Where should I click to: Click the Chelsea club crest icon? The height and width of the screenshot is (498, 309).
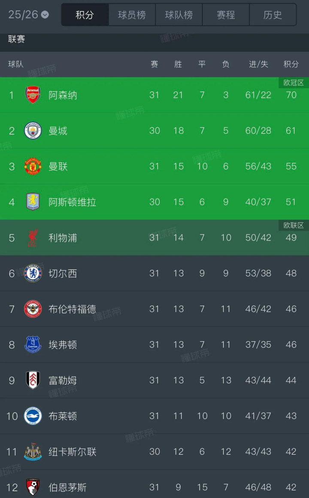click(x=33, y=273)
